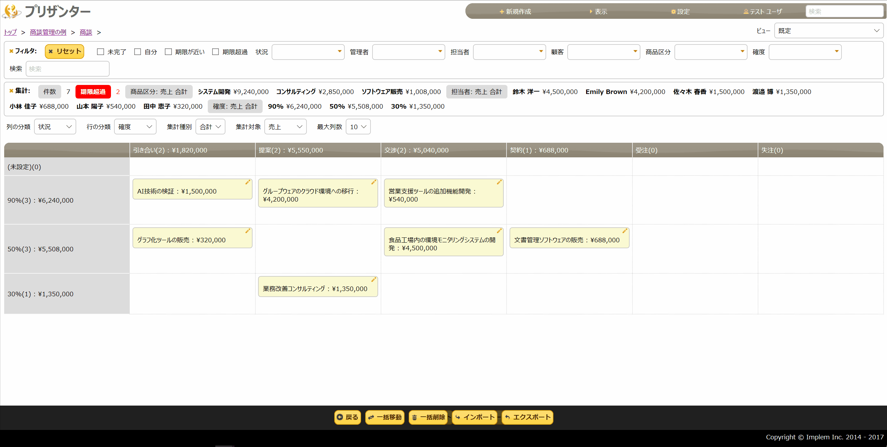The image size is (887, 447).
Task: Check the 期限超過 filter checkbox
Action: [x=216, y=52]
